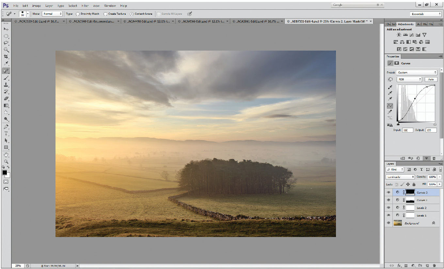Image resolution: width=444 pixels, height=269 pixels.
Task: Select the Zoom tool
Action: tap(6, 162)
